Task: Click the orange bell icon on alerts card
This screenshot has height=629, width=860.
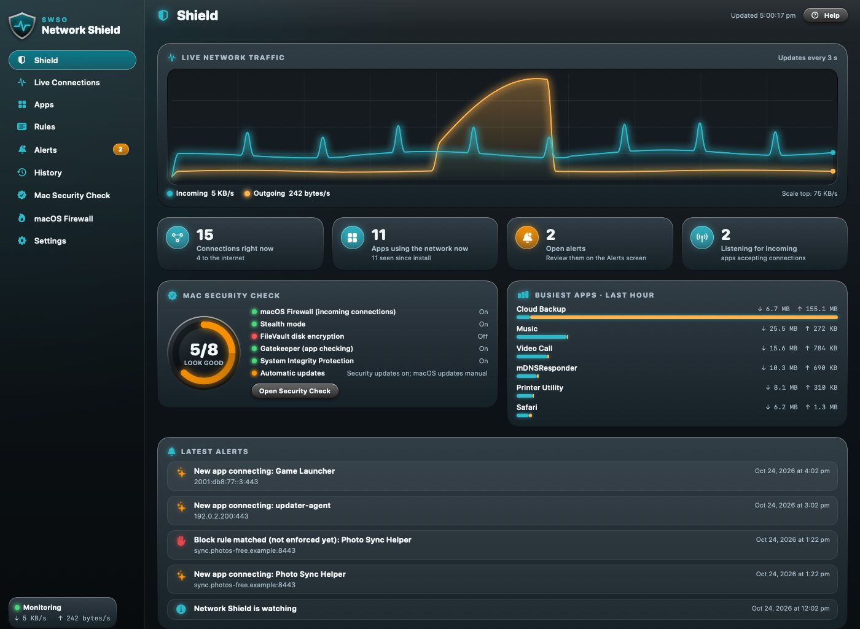Action: [527, 237]
